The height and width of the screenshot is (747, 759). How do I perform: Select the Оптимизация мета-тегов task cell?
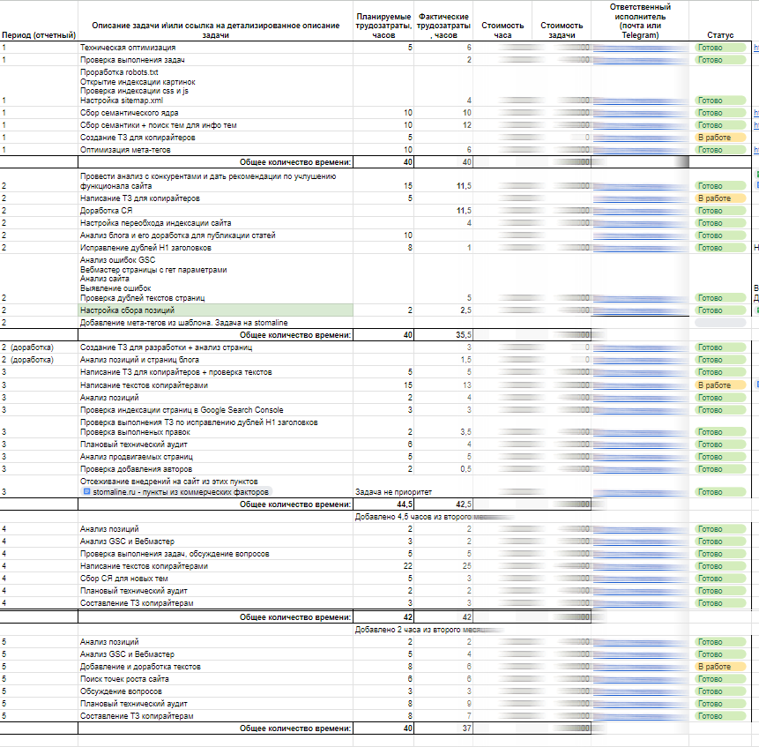tap(215, 150)
